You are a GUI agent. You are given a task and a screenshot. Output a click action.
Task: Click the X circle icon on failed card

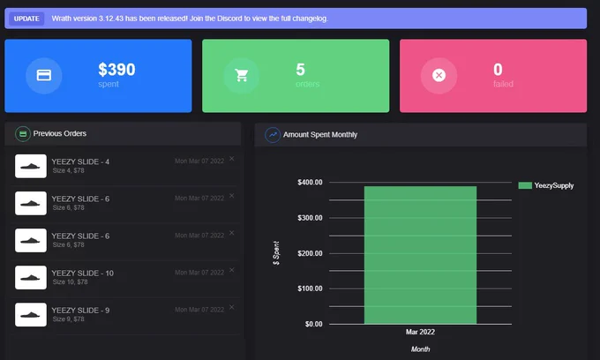coord(439,75)
